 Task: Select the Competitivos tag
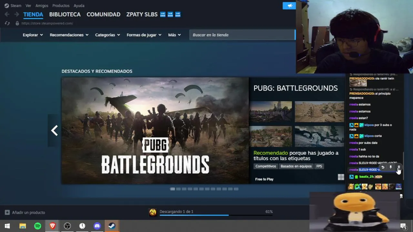point(266,166)
